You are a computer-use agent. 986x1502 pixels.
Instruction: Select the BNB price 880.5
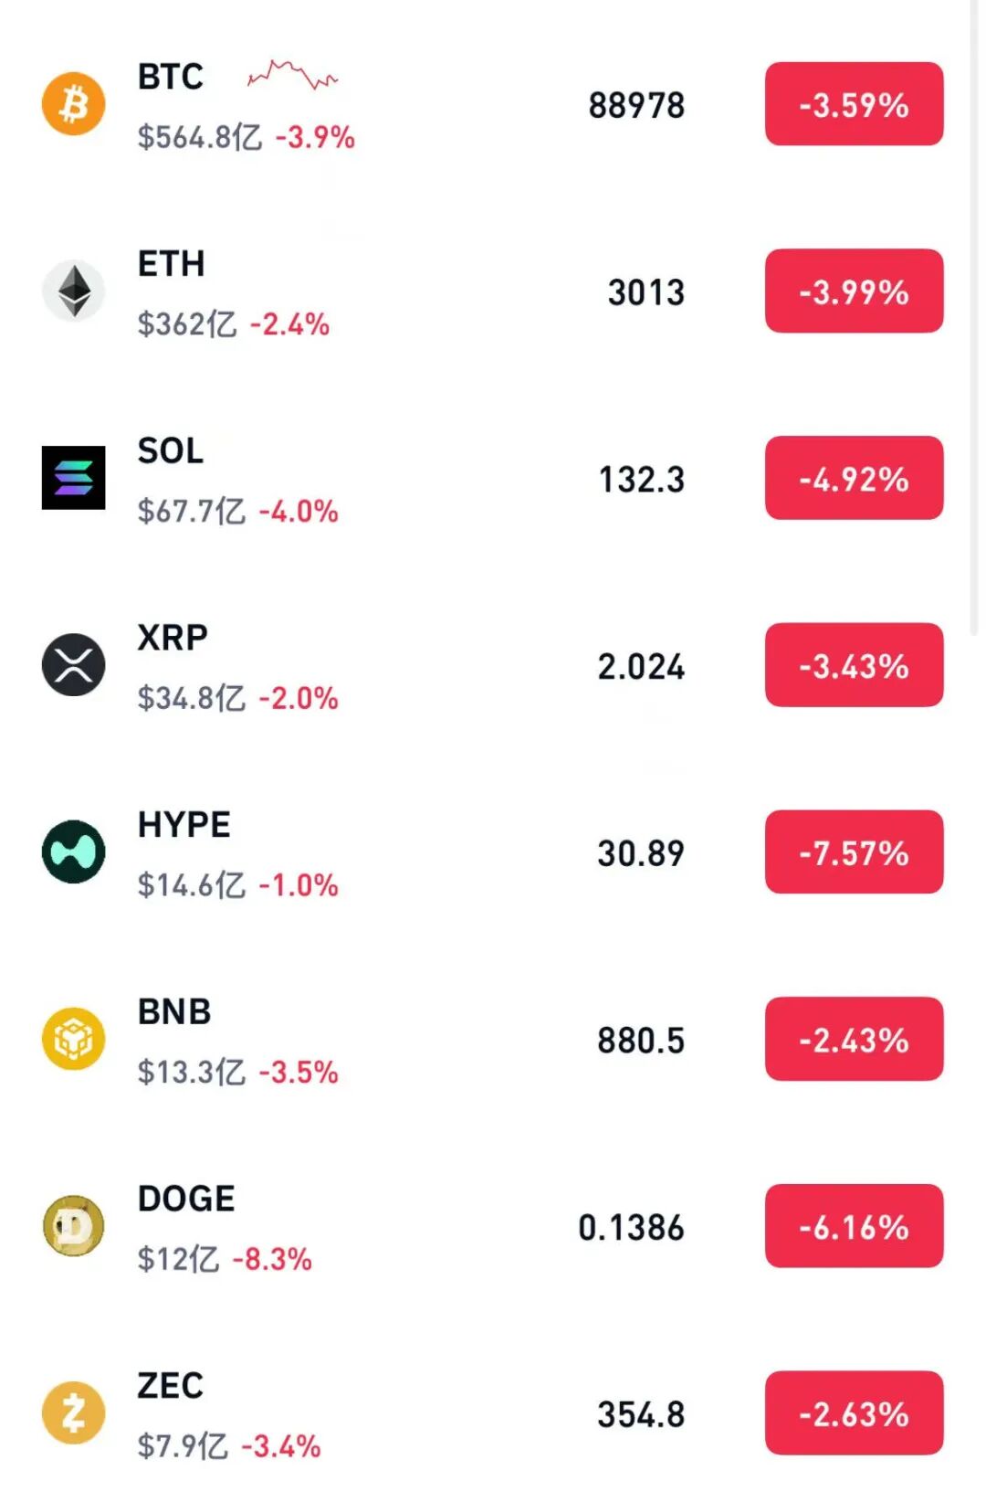pos(641,1041)
